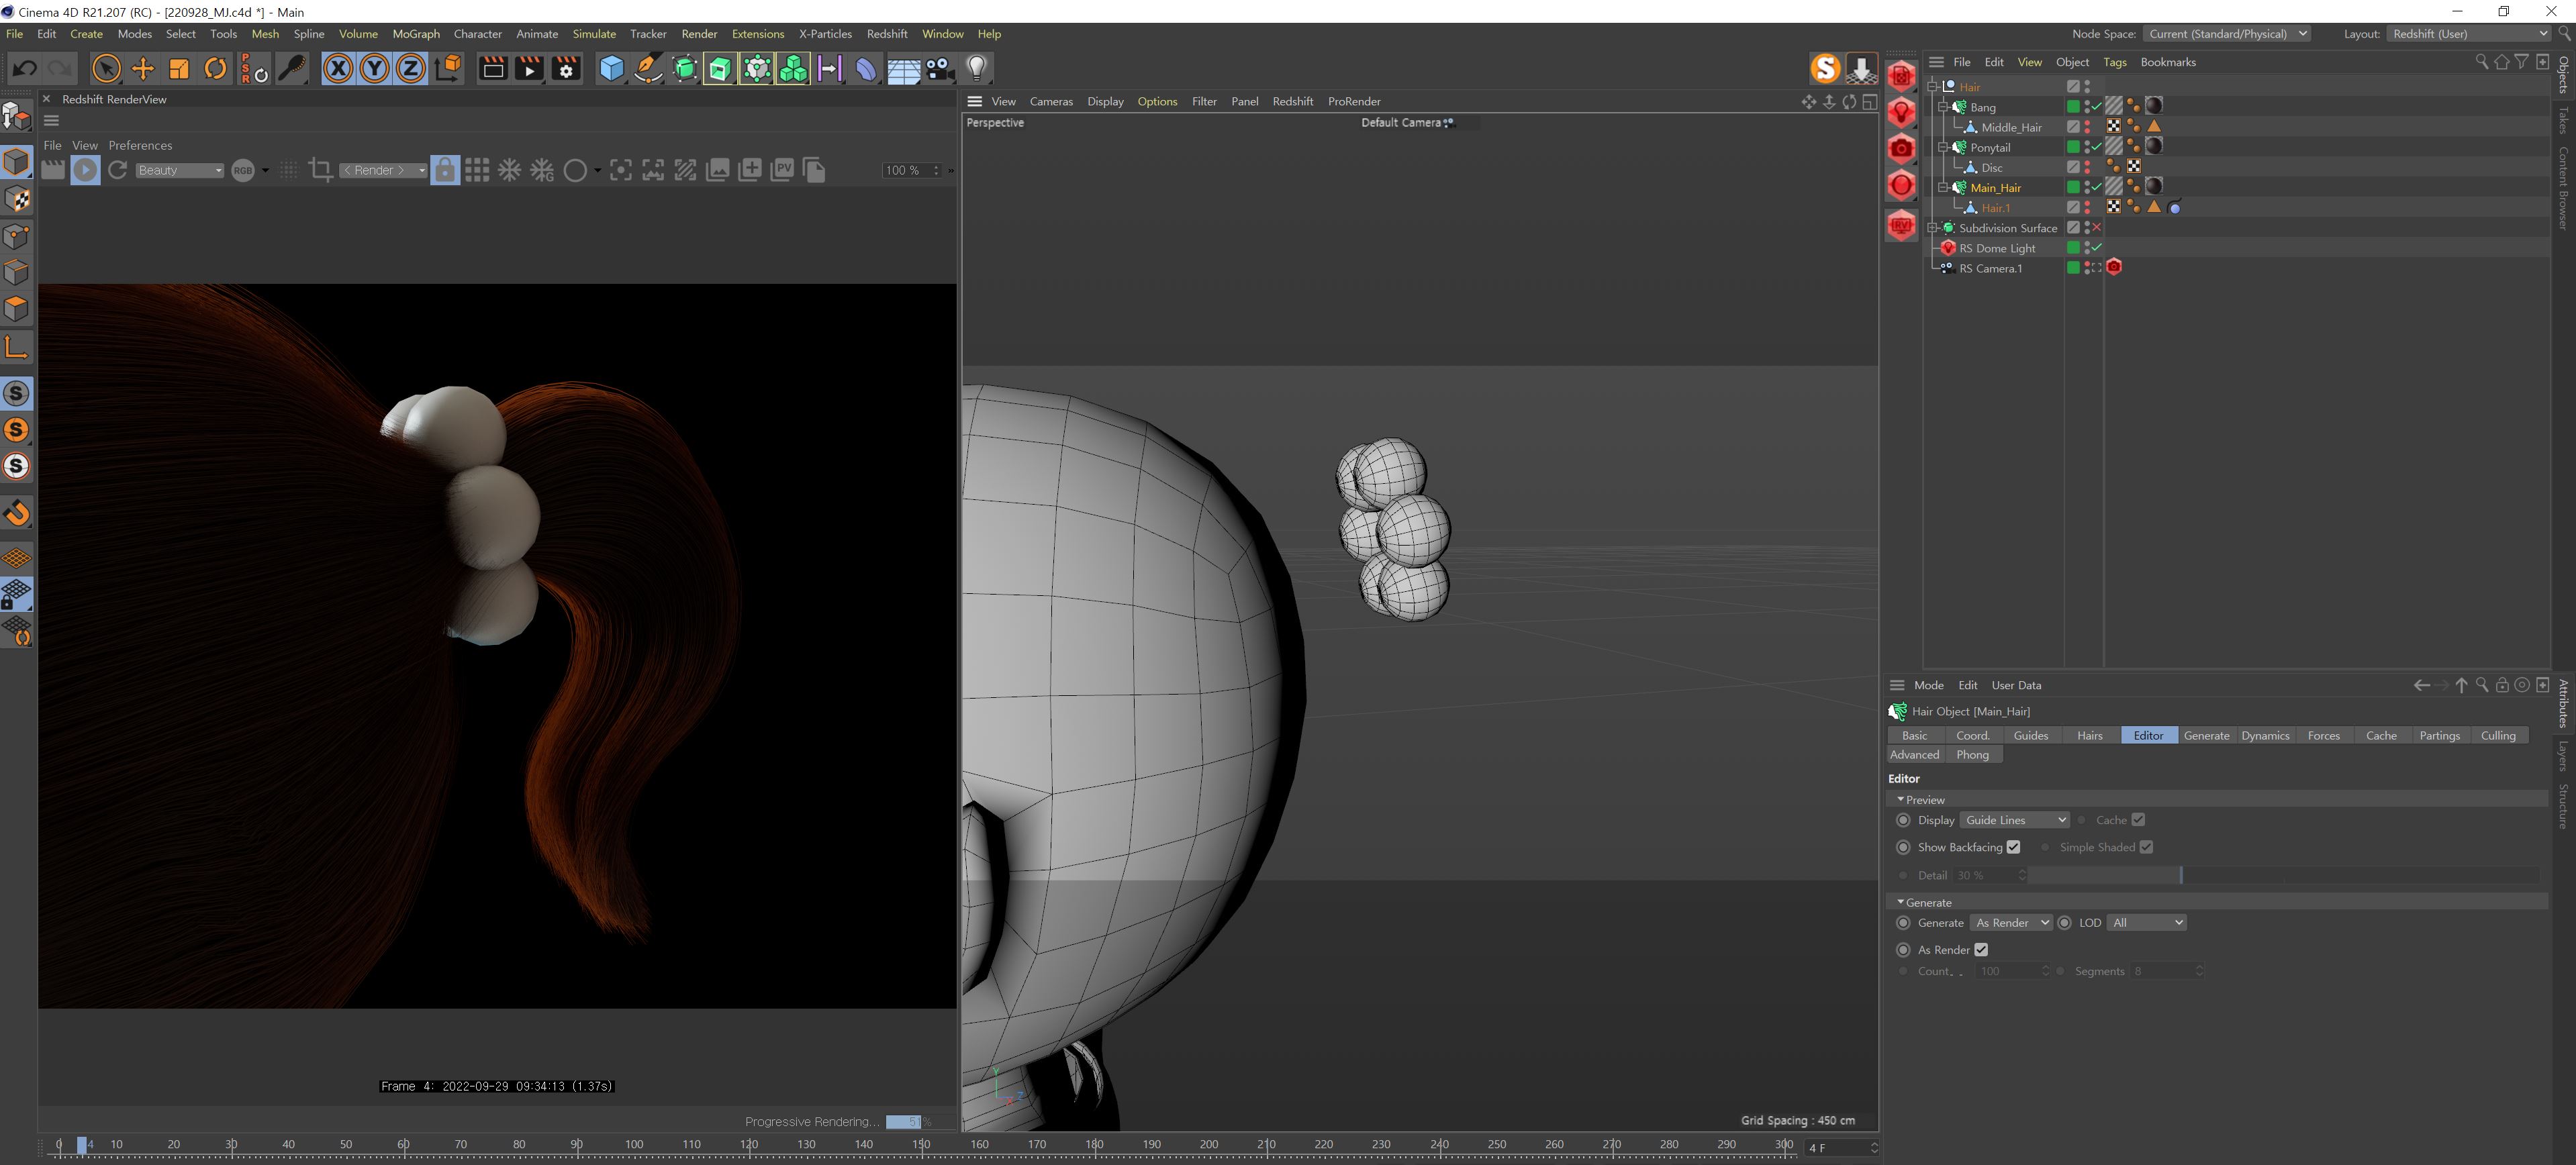Toggle RenderView crop region icon

click(321, 170)
